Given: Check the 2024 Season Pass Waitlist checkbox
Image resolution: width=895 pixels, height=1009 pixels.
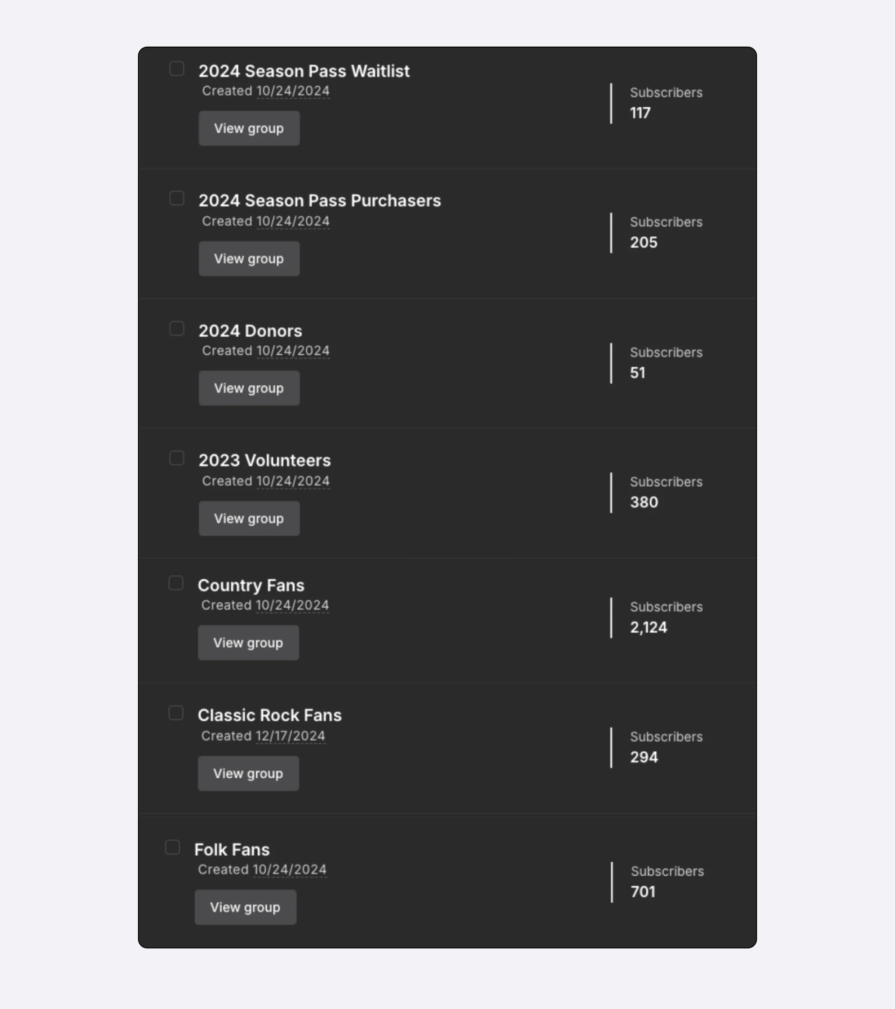Looking at the screenshot, I should (x=177, y=69).
